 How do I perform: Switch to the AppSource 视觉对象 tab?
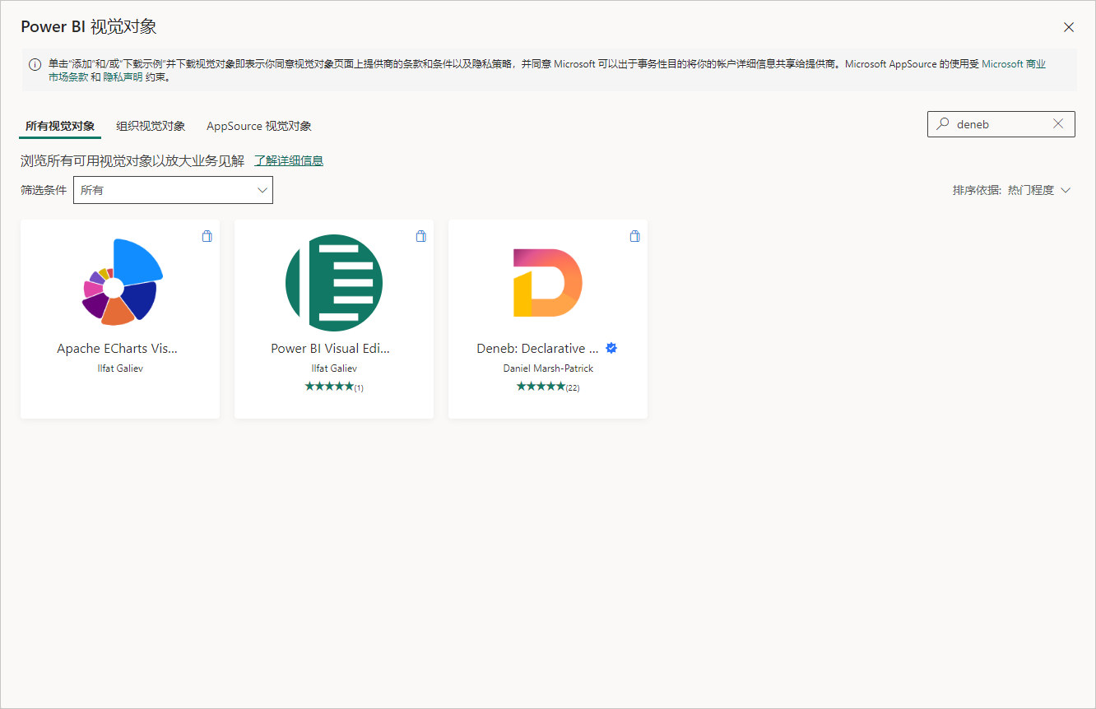[259, 126]
